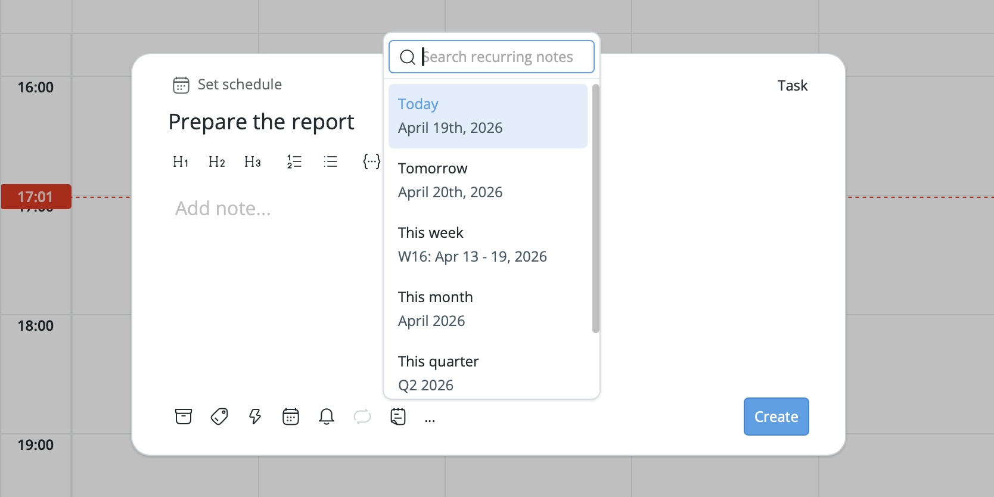Insert a numbered list

click(x=294, y=162)
